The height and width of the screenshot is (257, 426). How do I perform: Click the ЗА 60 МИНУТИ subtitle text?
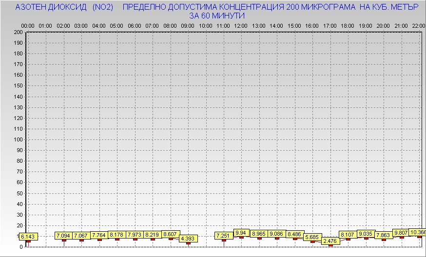217,16
